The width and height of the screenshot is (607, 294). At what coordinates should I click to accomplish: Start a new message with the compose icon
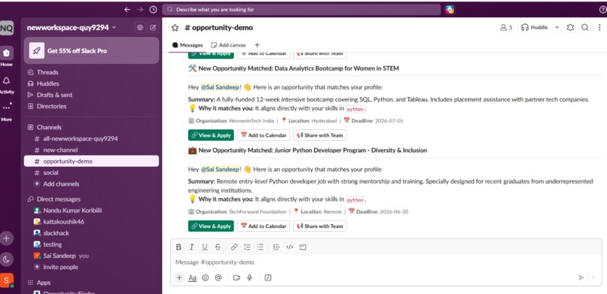click(153, 27)
